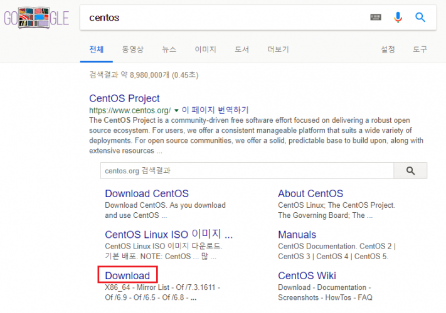Click the centos.org 검색결과 search field
This screenshot has height=313, width=446.
[247, 170]
